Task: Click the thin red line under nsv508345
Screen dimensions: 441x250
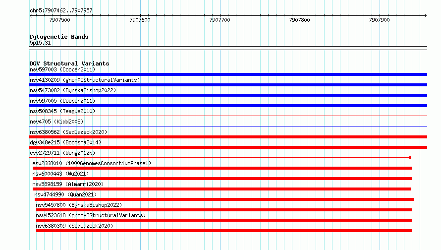Action: click(x=228, y=116)
